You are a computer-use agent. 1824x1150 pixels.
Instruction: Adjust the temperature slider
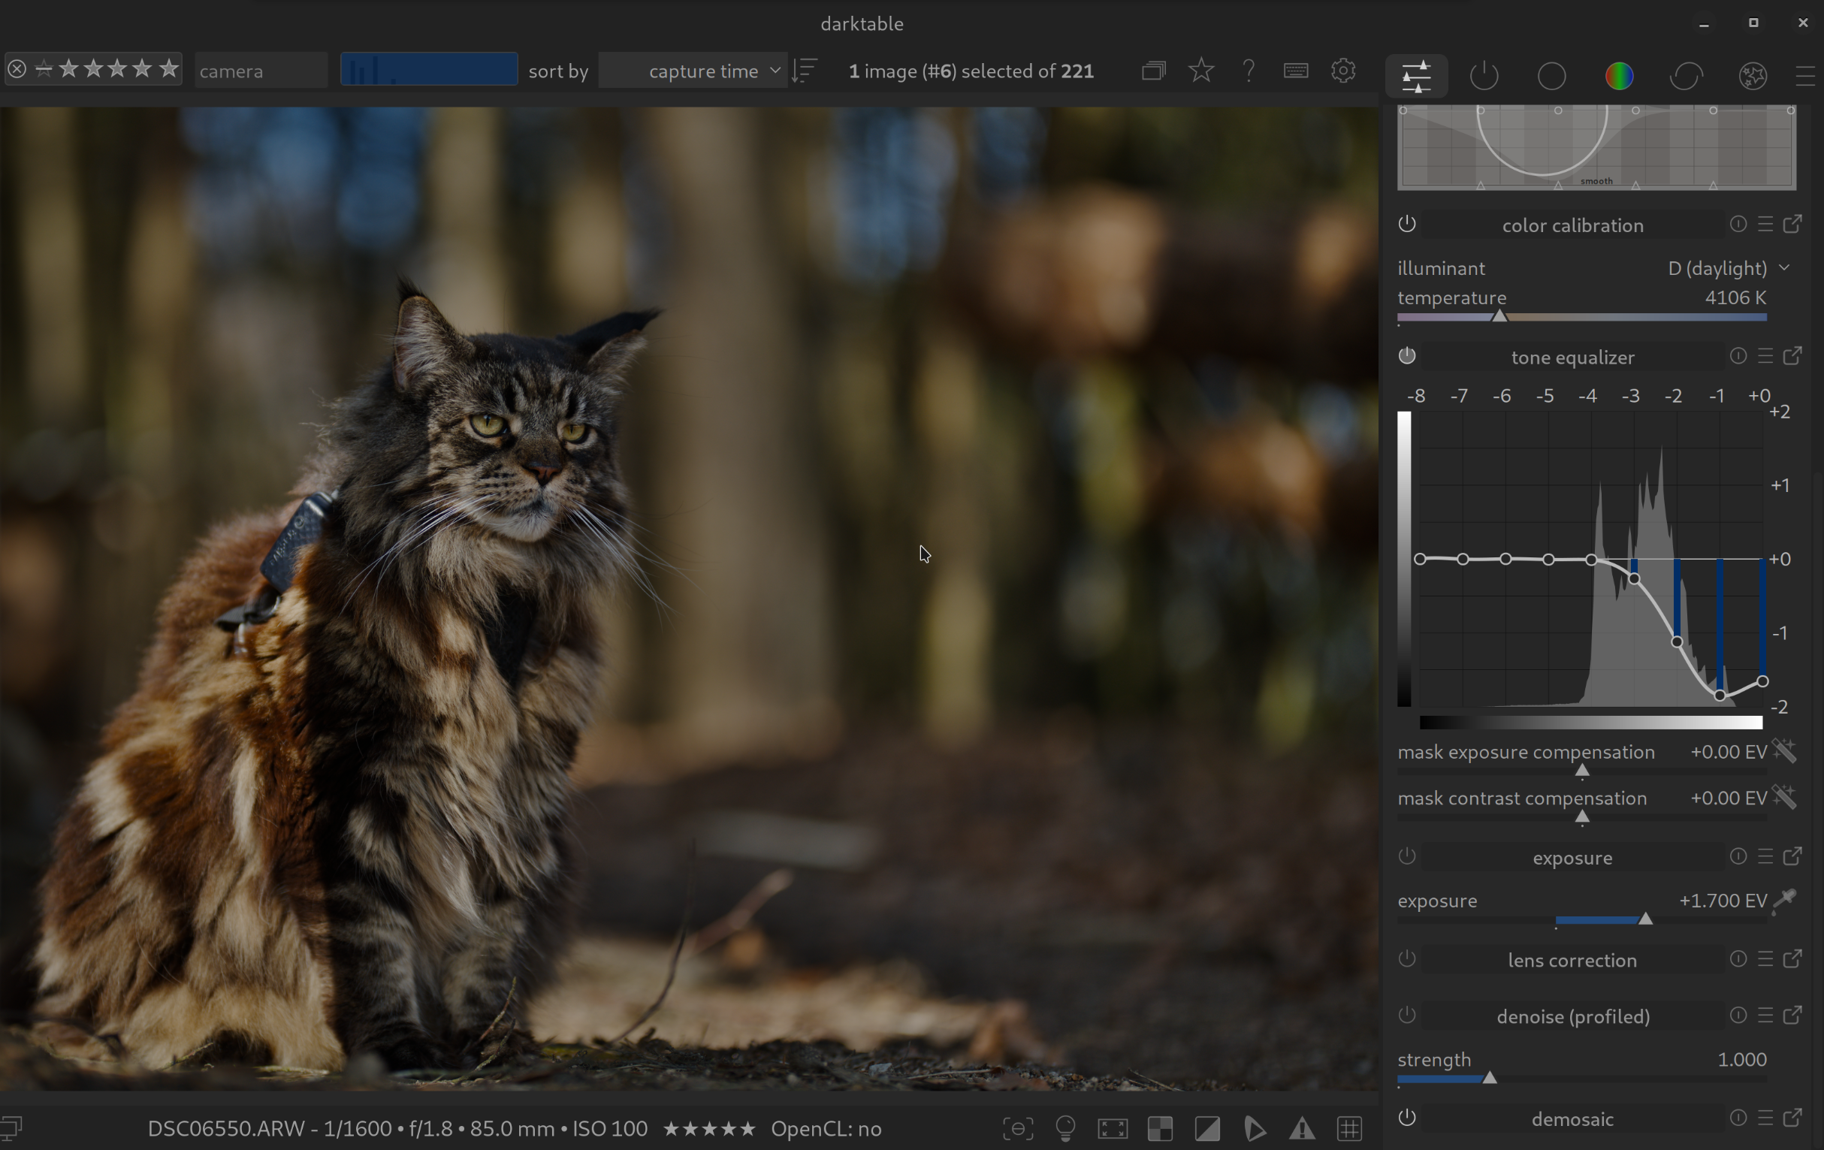[x=1499, y=317]
